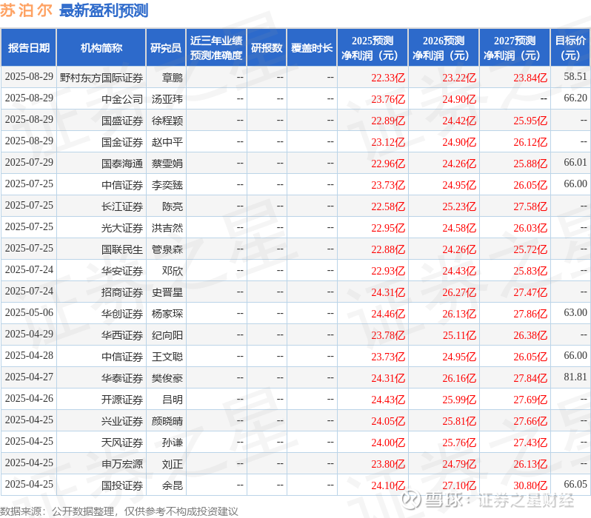Screen dimensions: 591x518
Task: Select the target price 66.20
Action: pos(575,98)
